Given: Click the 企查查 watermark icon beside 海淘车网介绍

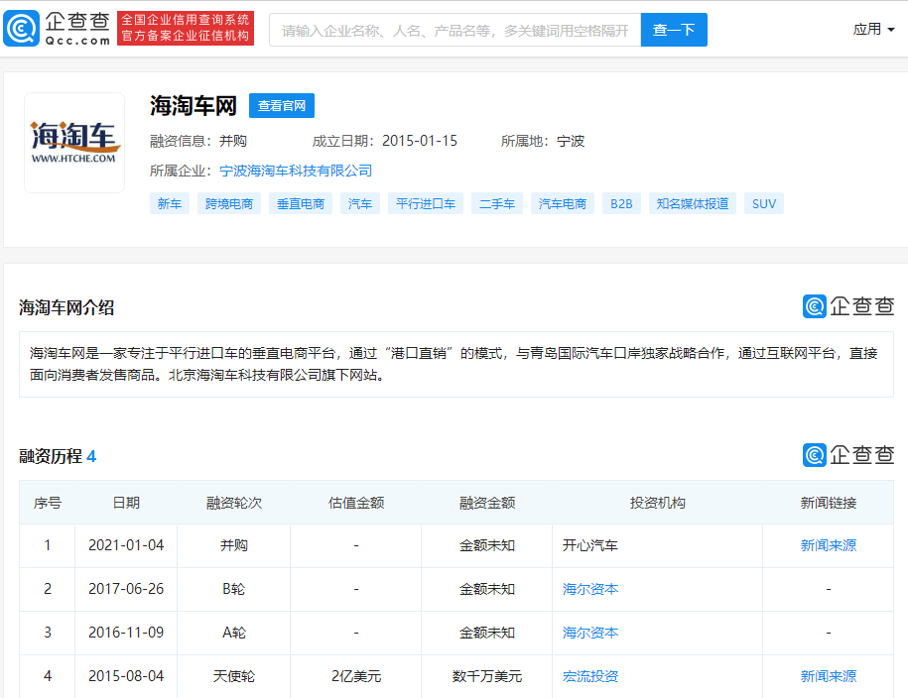Looking at the screenshot, I should [814, 307].
